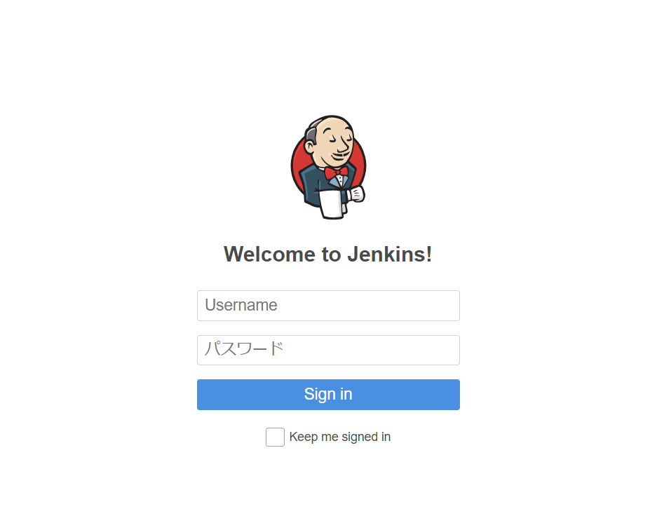657x516 pixels.
Task: Click the blue Sign in button
Action: [328, 395]
